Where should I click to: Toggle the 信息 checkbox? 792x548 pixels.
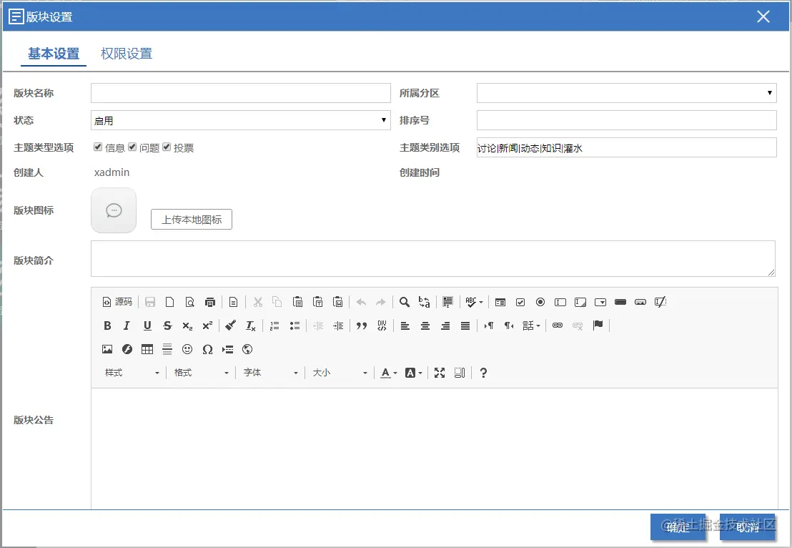tap(98, 147)
